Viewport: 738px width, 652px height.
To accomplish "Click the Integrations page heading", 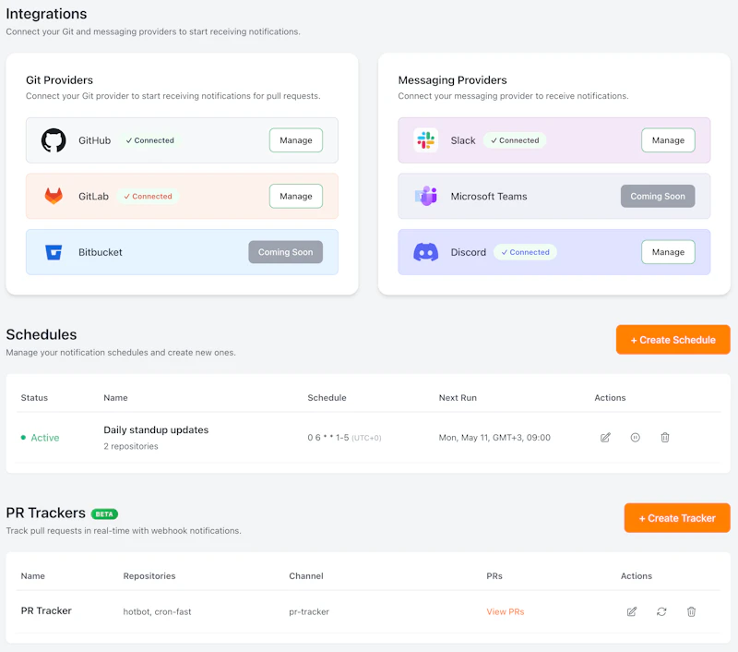I will tap(46, 14).
